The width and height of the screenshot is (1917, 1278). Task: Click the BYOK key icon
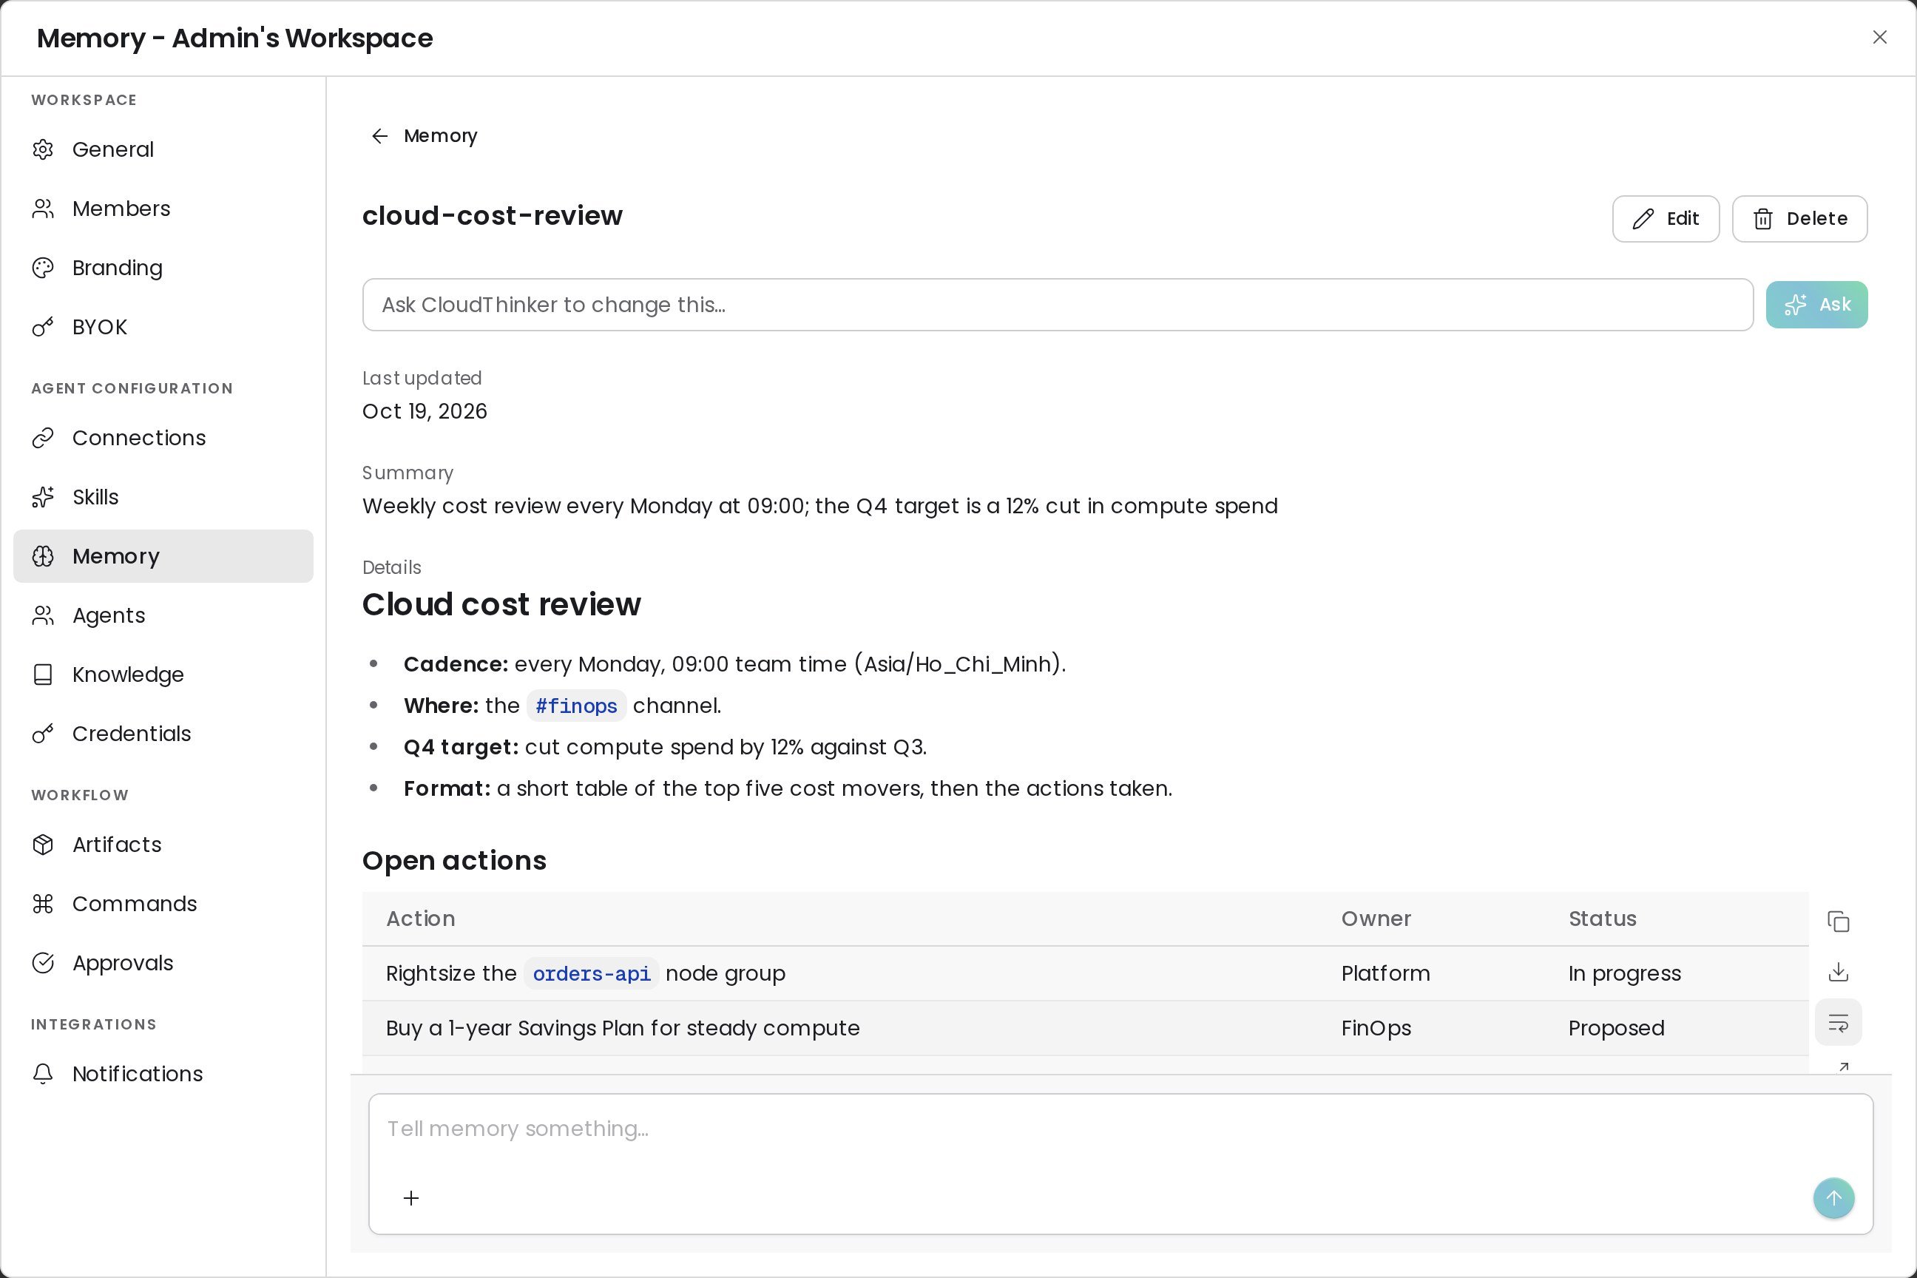click(43, 327)
